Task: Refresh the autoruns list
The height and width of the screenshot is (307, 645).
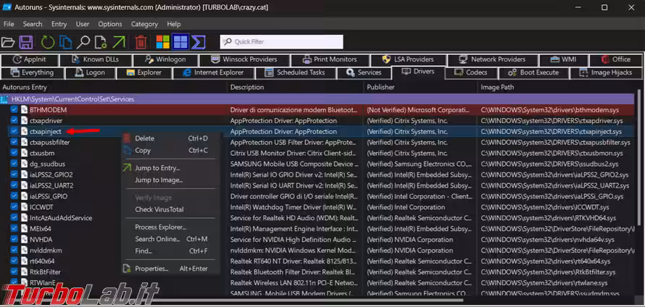Action: 48,42
